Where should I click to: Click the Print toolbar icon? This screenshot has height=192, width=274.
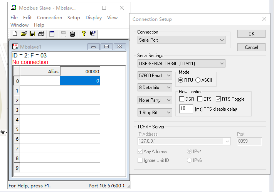tap(41, 34)
